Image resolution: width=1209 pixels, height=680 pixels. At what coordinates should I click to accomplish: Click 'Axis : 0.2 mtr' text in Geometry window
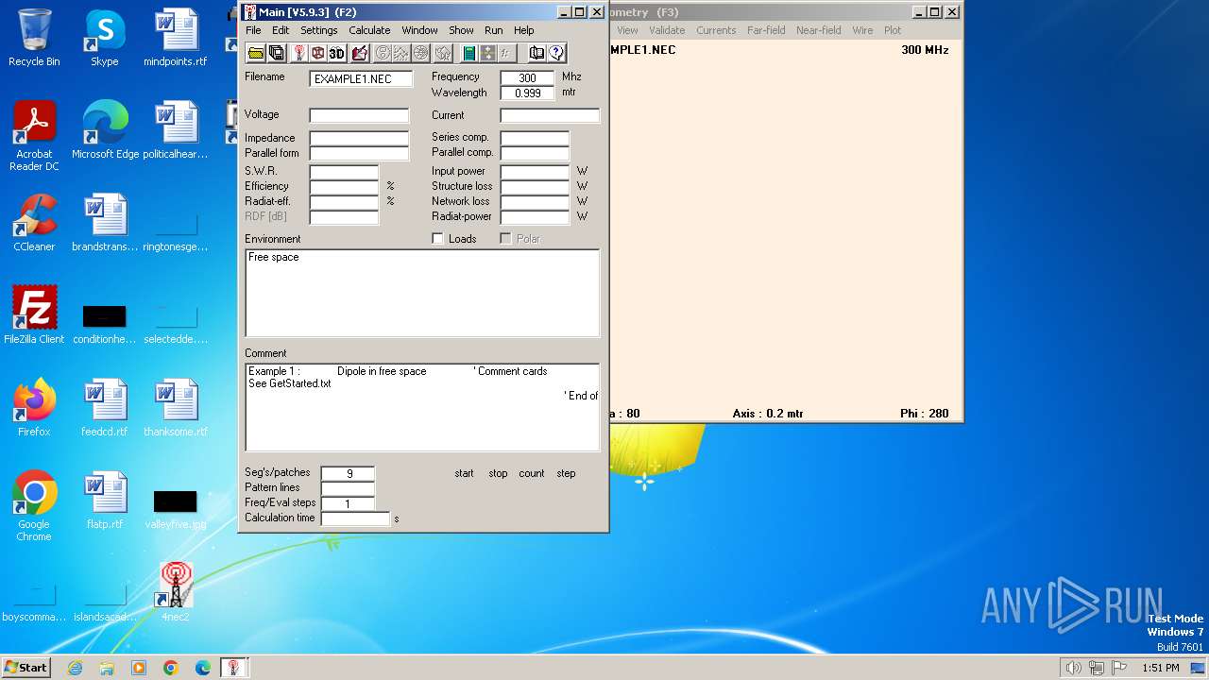point(768,414)
